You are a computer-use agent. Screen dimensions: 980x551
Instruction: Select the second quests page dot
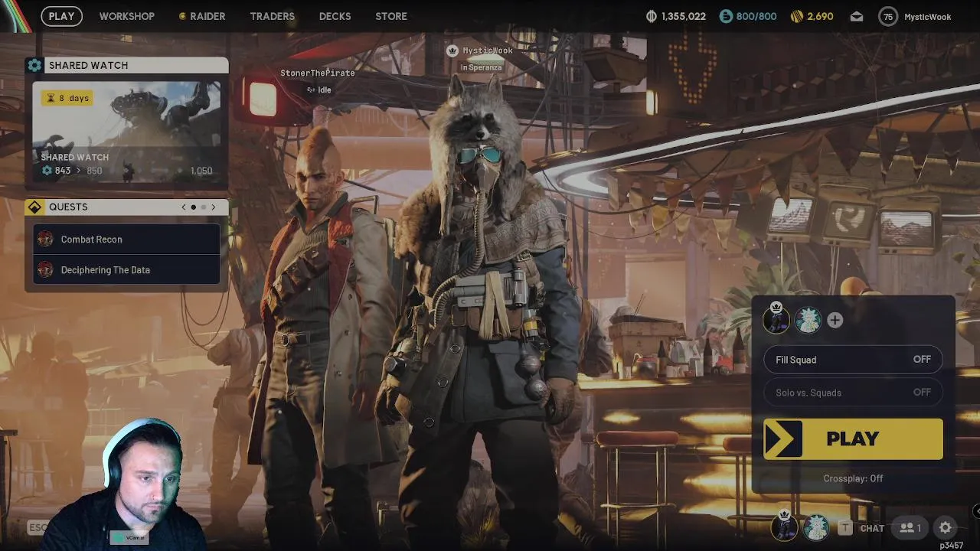[204, 207]
